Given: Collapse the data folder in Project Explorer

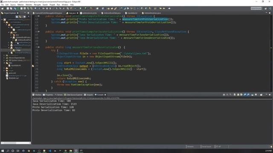Looking at the screenshot, I should click(4, 63).
